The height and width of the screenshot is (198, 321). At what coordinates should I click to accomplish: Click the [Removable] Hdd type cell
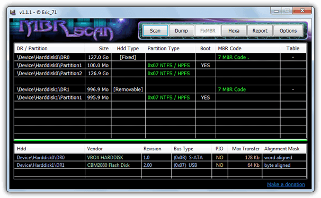point(128,89)
